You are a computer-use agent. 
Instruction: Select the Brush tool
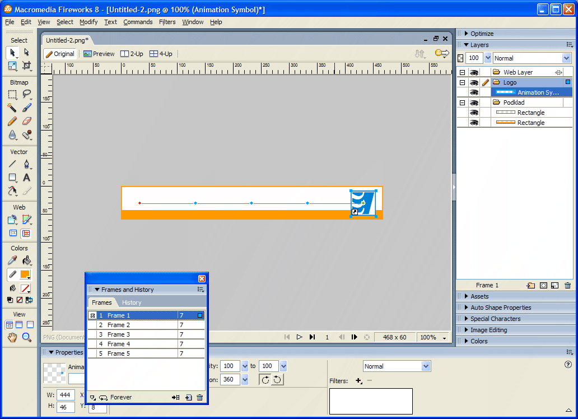coord(26,108)
